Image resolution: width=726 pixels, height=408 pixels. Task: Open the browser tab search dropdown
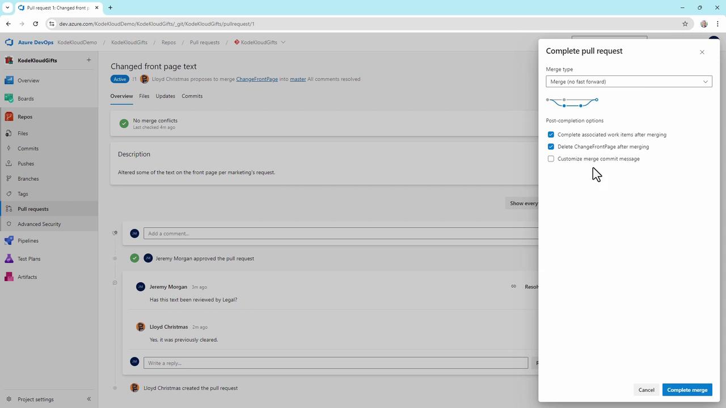(7, 8)
